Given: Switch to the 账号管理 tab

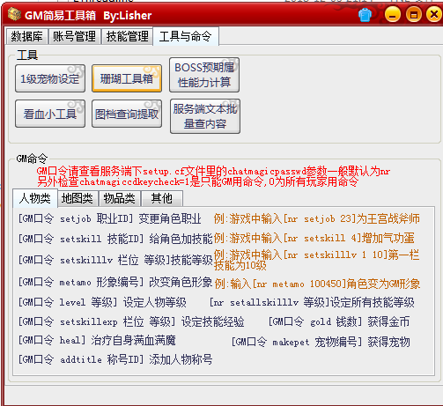Looking at the screenshot, I should point(75,37).
